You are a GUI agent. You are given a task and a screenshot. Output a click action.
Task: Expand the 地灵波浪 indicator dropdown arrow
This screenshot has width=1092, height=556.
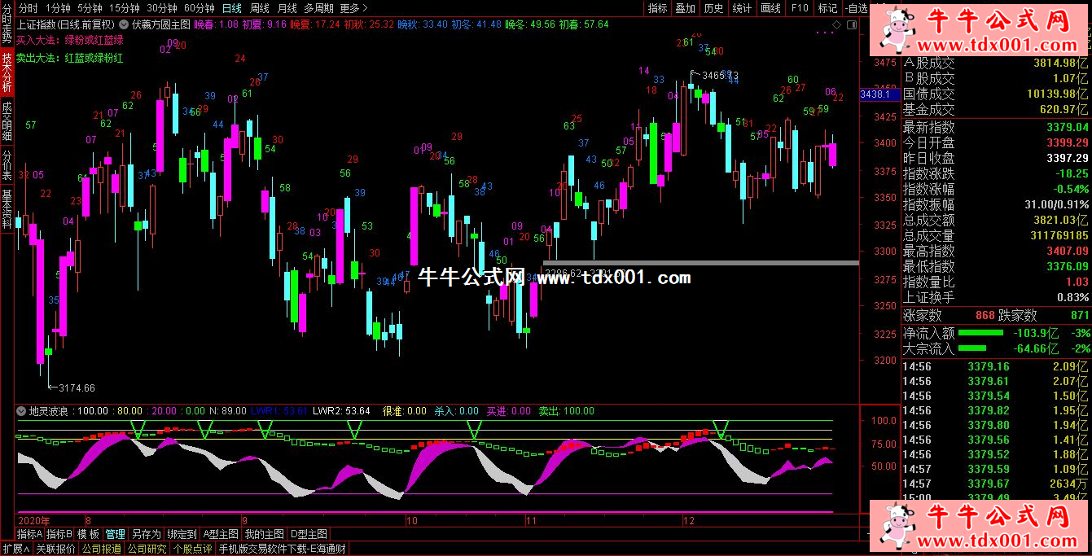pyautogui.click(x=21, y=411)
